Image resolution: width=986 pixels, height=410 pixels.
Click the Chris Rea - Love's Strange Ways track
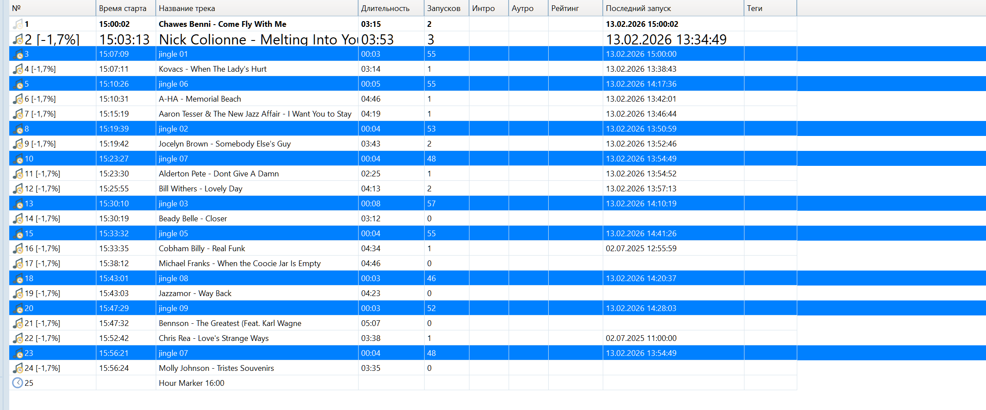[213, 338]
